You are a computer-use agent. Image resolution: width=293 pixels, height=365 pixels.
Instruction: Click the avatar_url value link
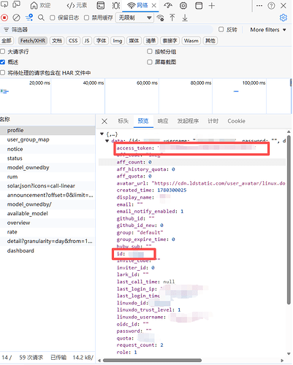pos(218,183)
